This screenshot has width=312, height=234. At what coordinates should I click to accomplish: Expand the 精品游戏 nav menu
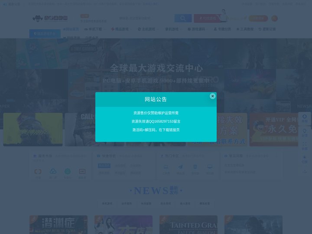click(120, 29)
